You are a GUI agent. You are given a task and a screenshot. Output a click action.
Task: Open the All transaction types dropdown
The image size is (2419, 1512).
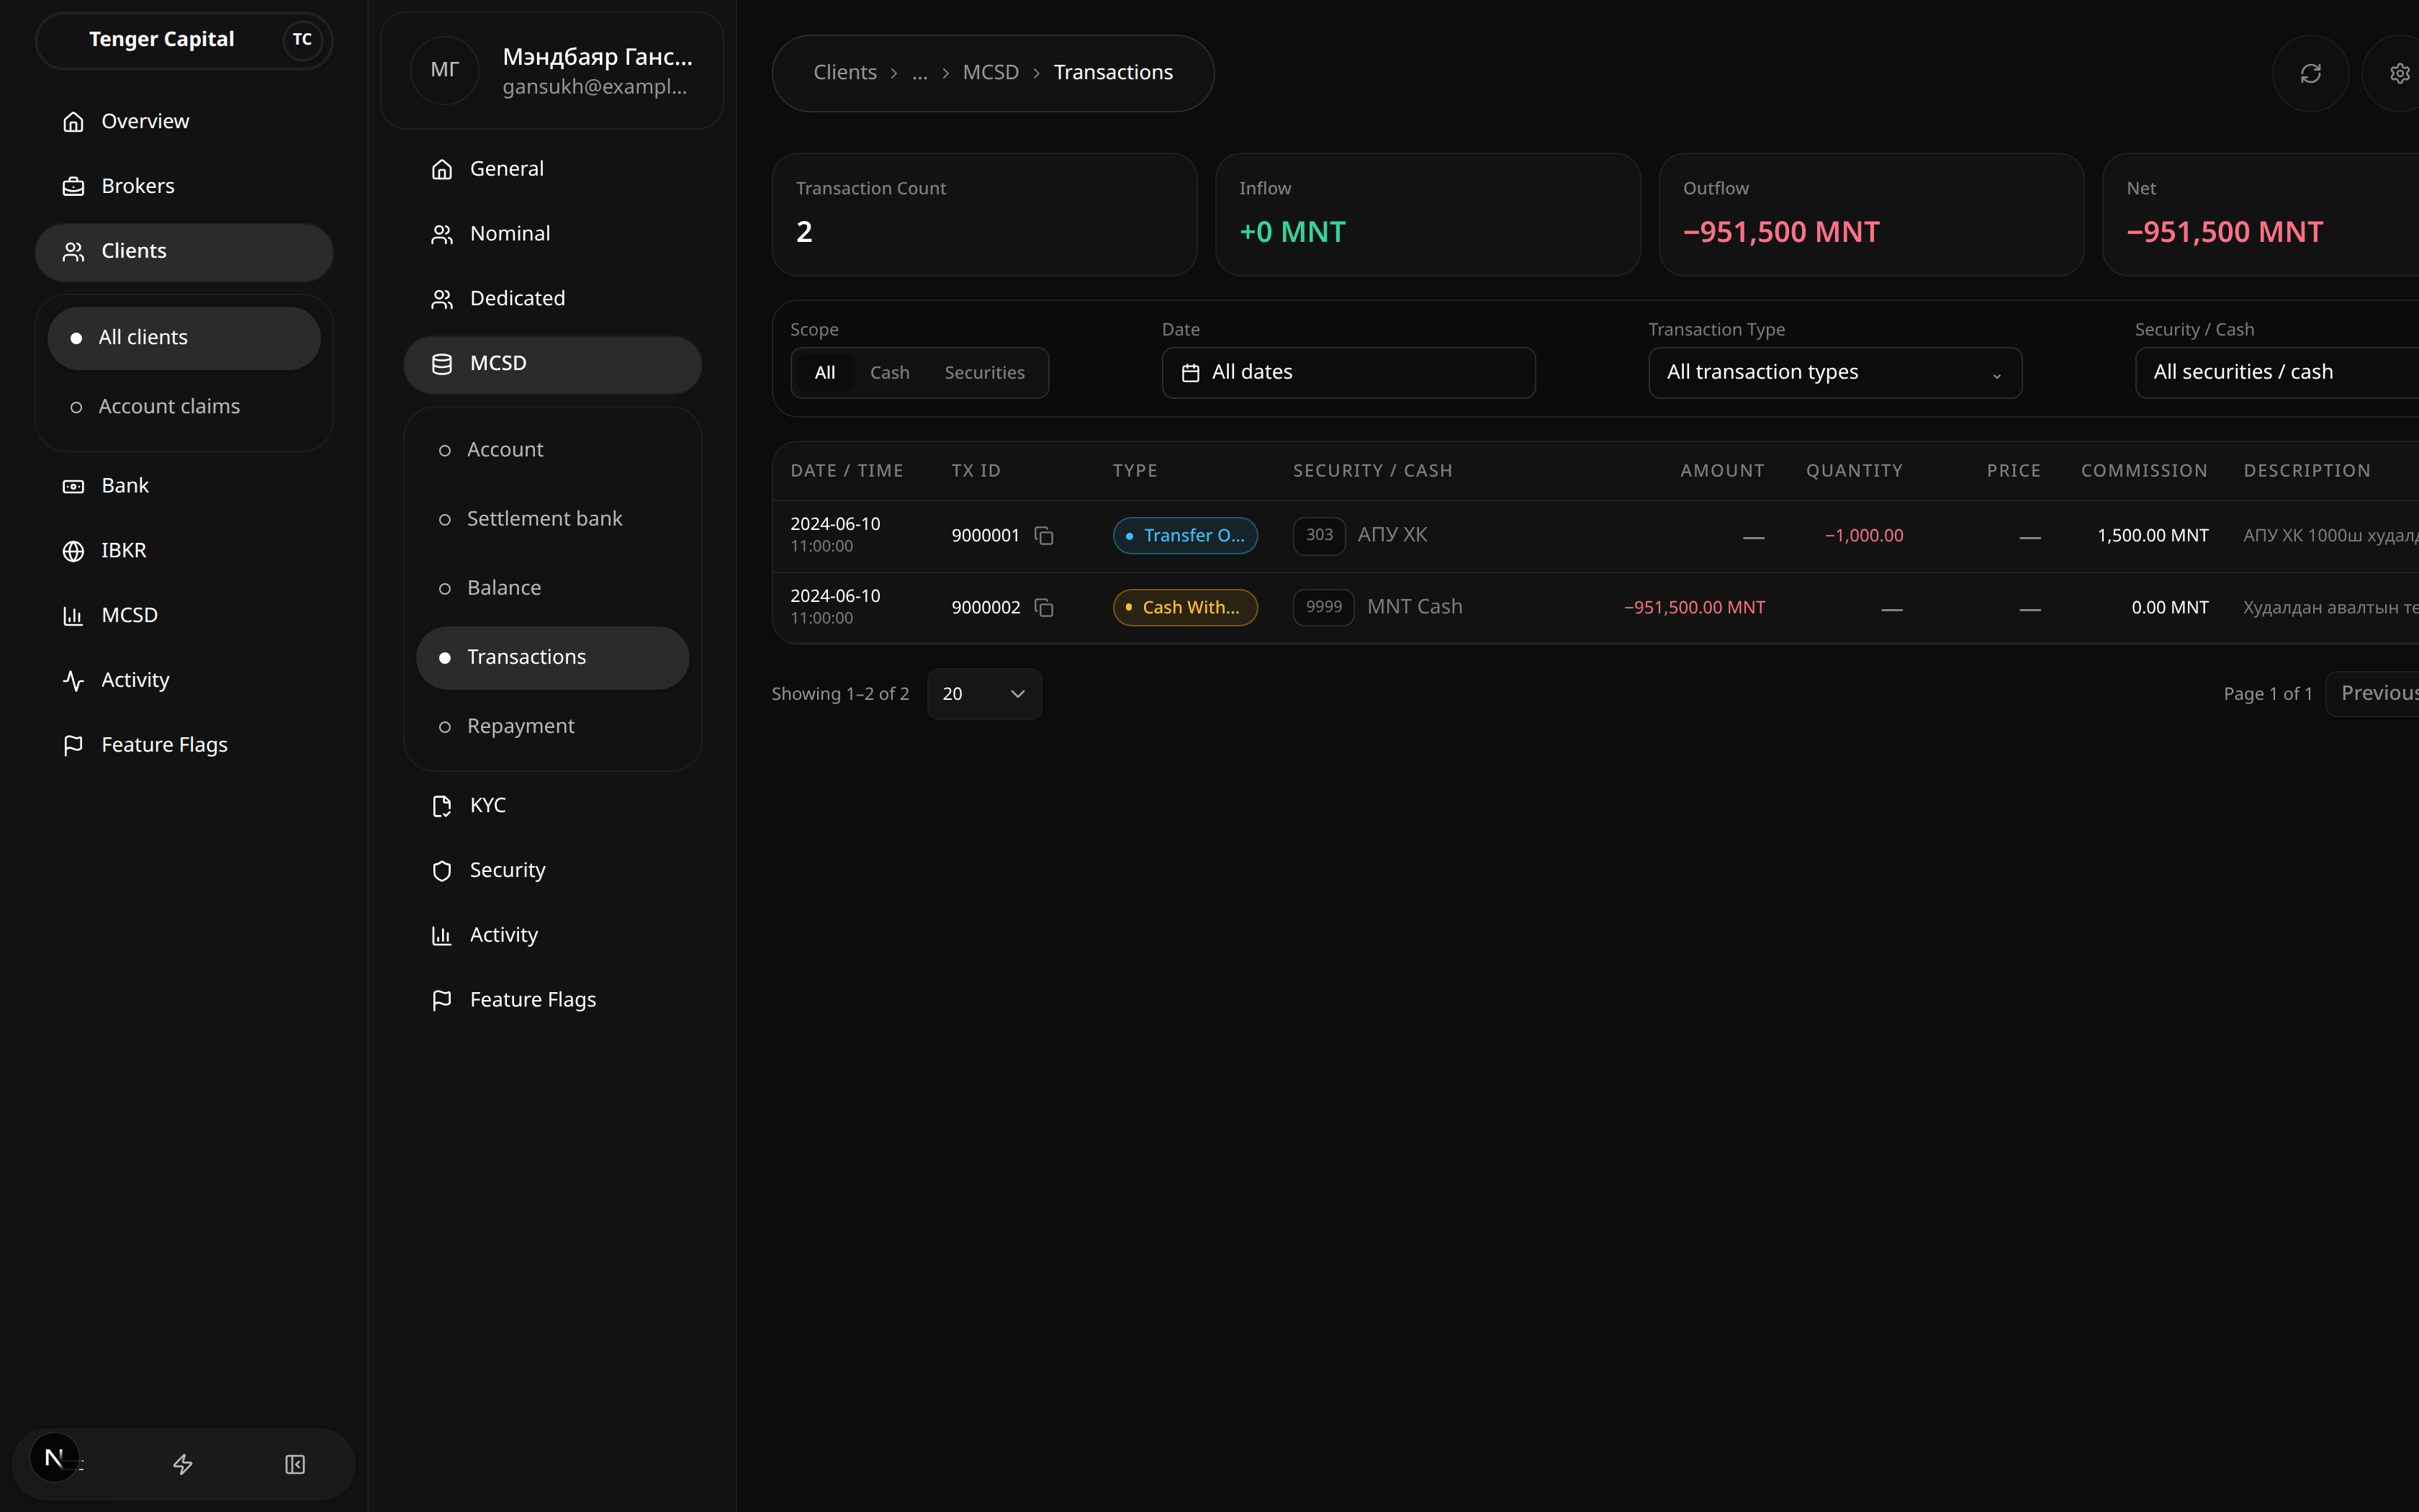pyautogui.click(x=1835, y=373)
